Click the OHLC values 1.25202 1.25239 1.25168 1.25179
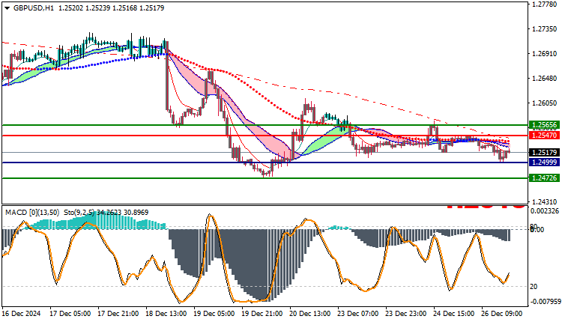The image size is (562, 322). click(111, 8)
